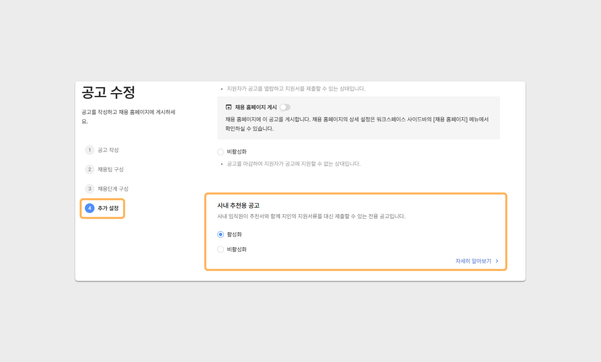Image resolution: width=601 pixels, height=362 pixels.
Task: Go to the 채용팀 구성 step
Action: point(111,169)
